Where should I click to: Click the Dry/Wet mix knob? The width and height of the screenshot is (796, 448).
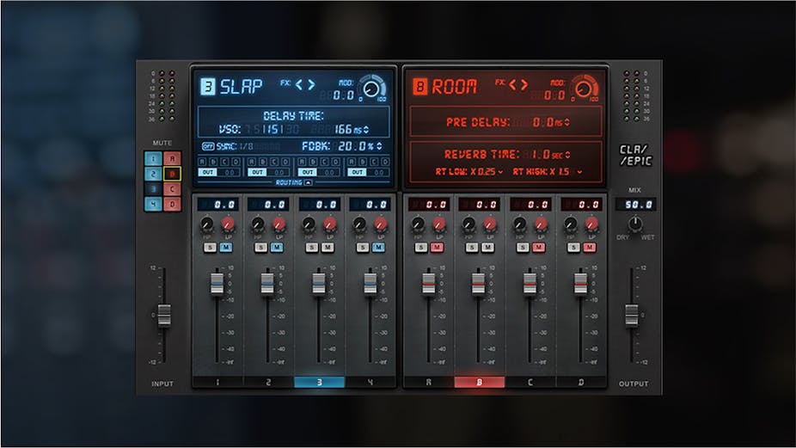634,224
